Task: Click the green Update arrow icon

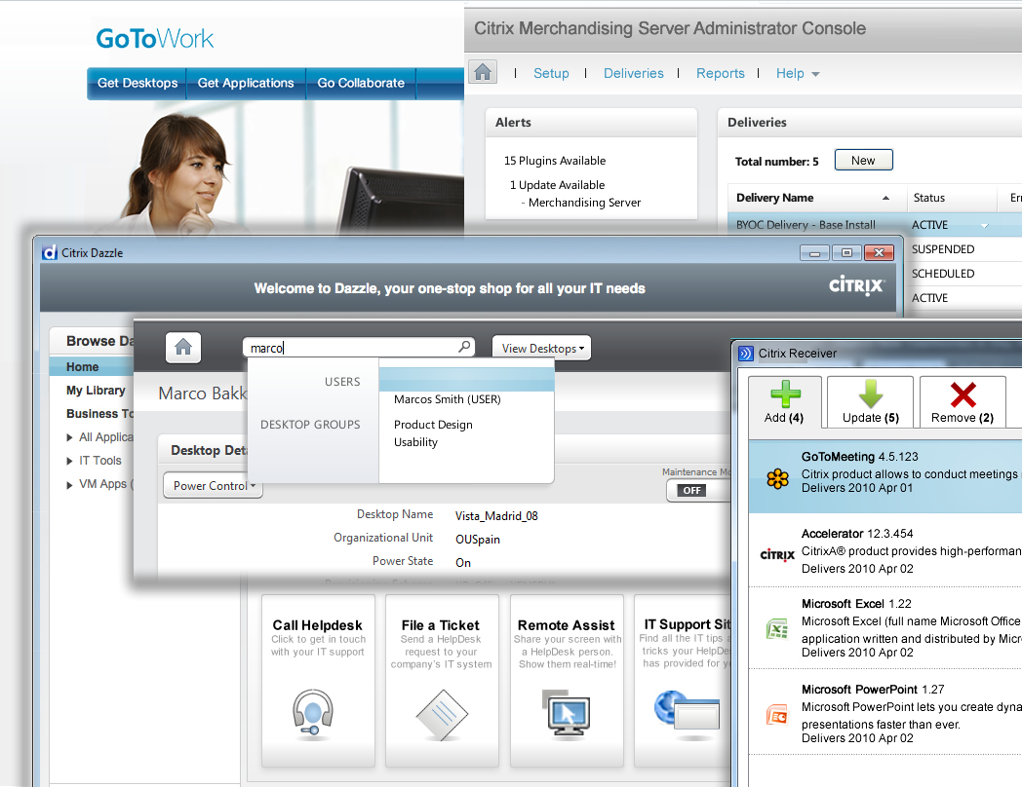Action: pyautogui.click(x=870, y=393)
